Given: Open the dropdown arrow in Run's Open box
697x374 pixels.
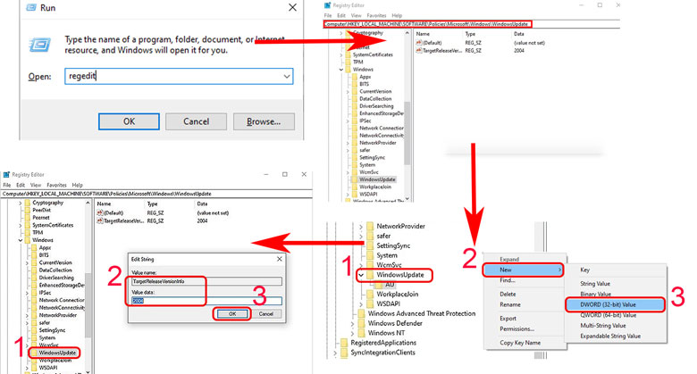Looking at the screenshot, I should [285, 78].
